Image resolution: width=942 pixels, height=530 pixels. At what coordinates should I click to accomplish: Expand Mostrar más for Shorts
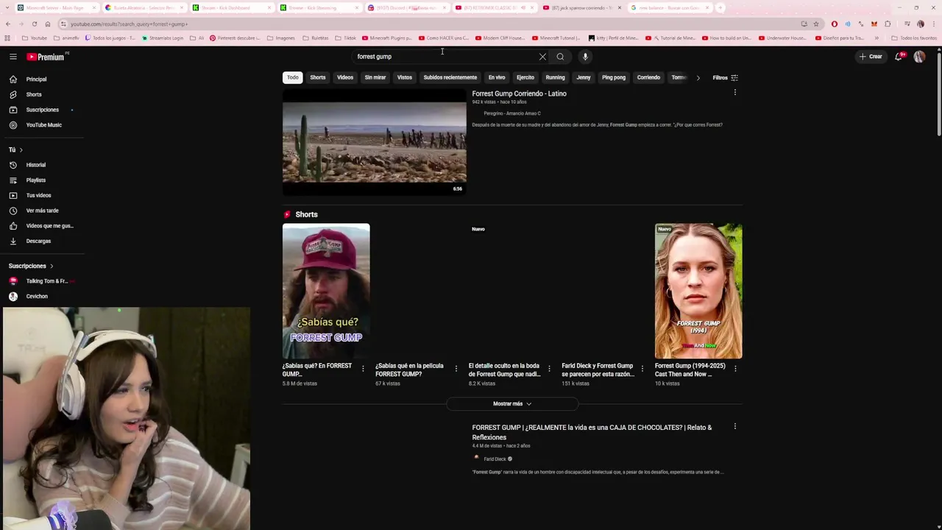tap(512, 403)
